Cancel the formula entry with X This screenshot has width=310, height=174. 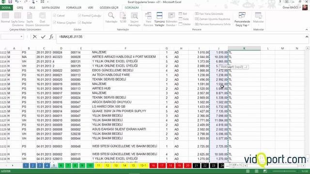tap(35, 37)
